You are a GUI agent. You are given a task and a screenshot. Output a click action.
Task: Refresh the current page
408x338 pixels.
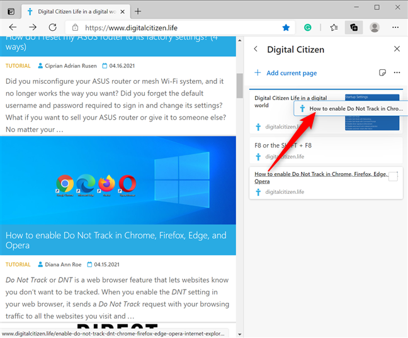tap(52, 27)
